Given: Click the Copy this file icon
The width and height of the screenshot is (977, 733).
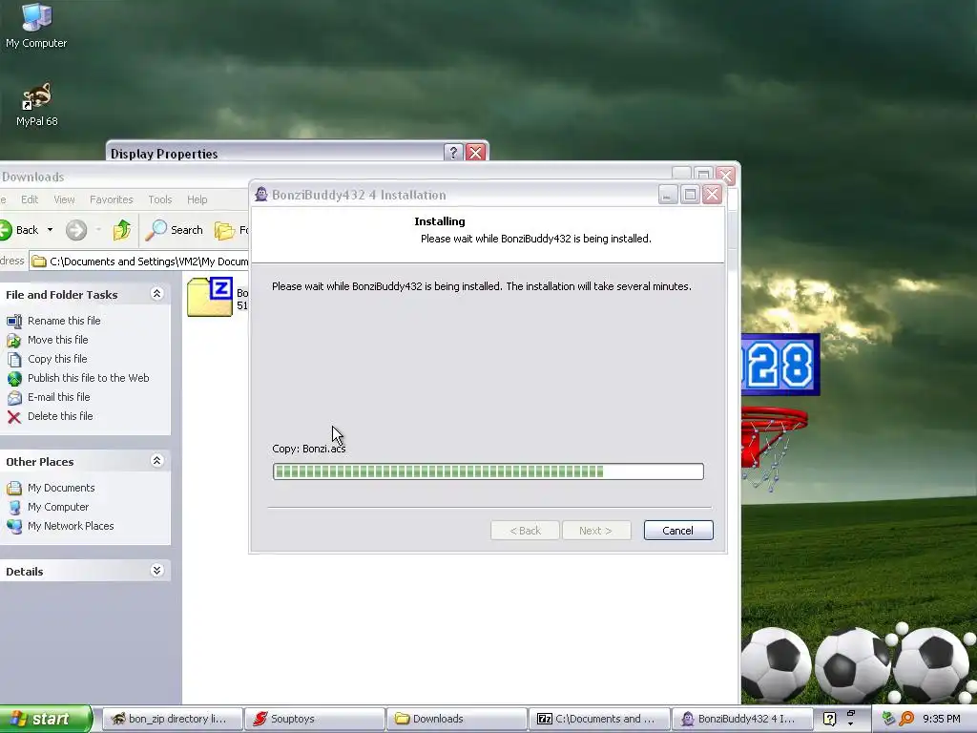Looking at the screenshot, I should (x=14, y=360).
